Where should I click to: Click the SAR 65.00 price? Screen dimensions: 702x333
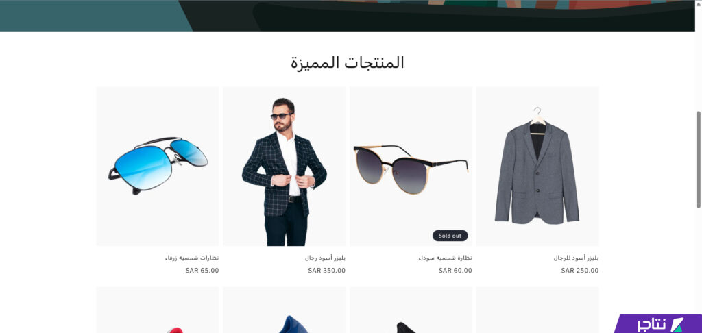(x=202, y=271)
